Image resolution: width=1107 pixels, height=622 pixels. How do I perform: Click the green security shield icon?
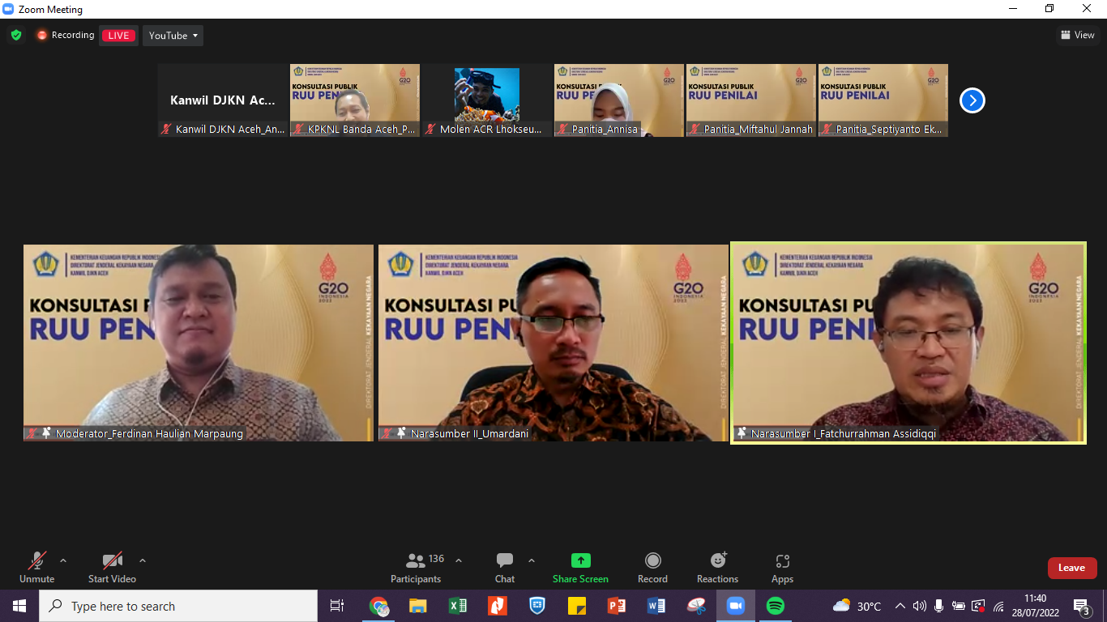click(x=15, y=35)
